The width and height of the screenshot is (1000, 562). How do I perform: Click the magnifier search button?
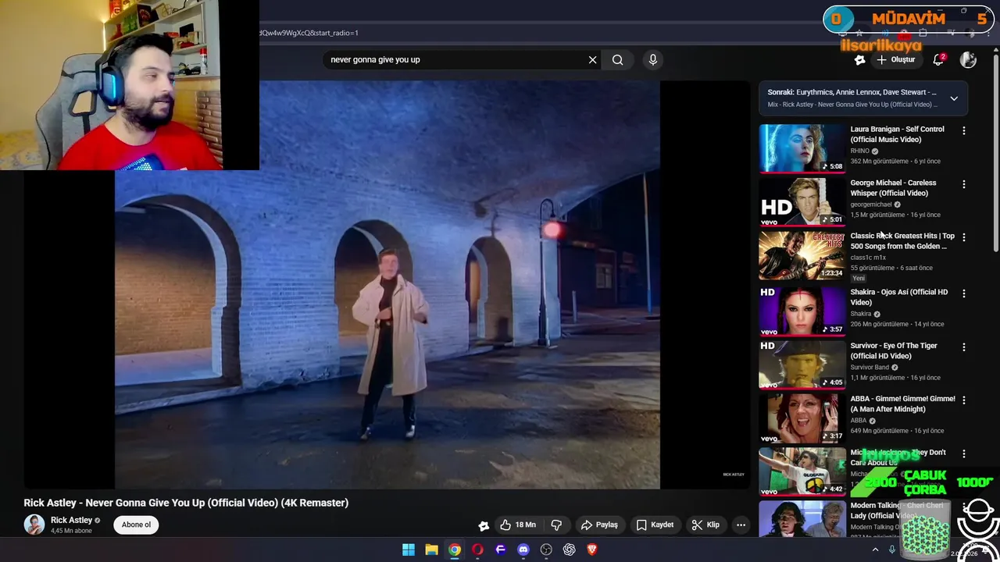click(617, 59)
